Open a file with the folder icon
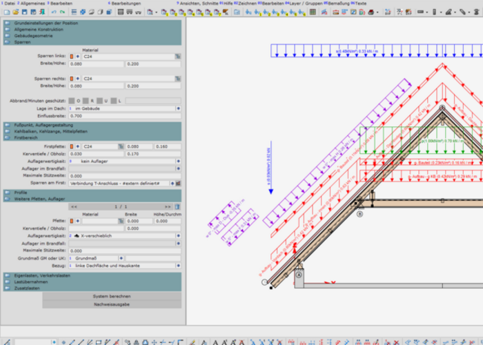 15,12
